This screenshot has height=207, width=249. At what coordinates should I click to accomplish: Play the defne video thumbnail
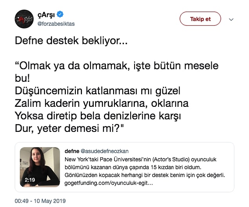40,167
